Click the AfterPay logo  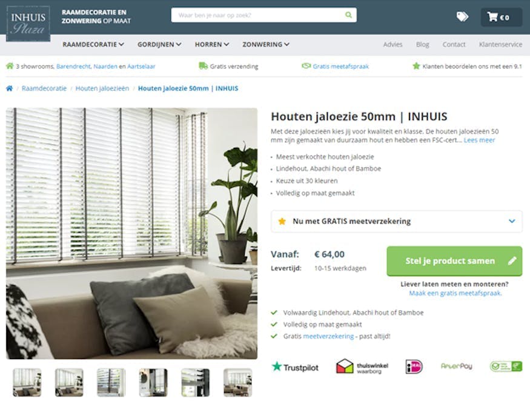pos(456,366)
